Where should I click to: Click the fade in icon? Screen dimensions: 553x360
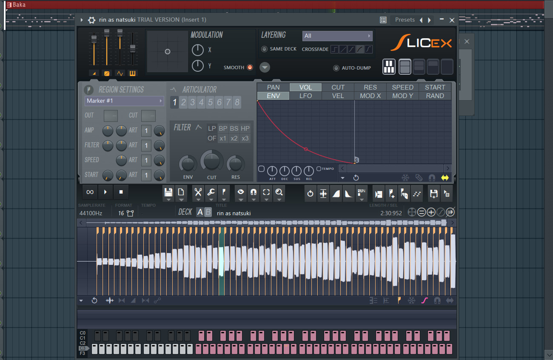coord(336,194)
